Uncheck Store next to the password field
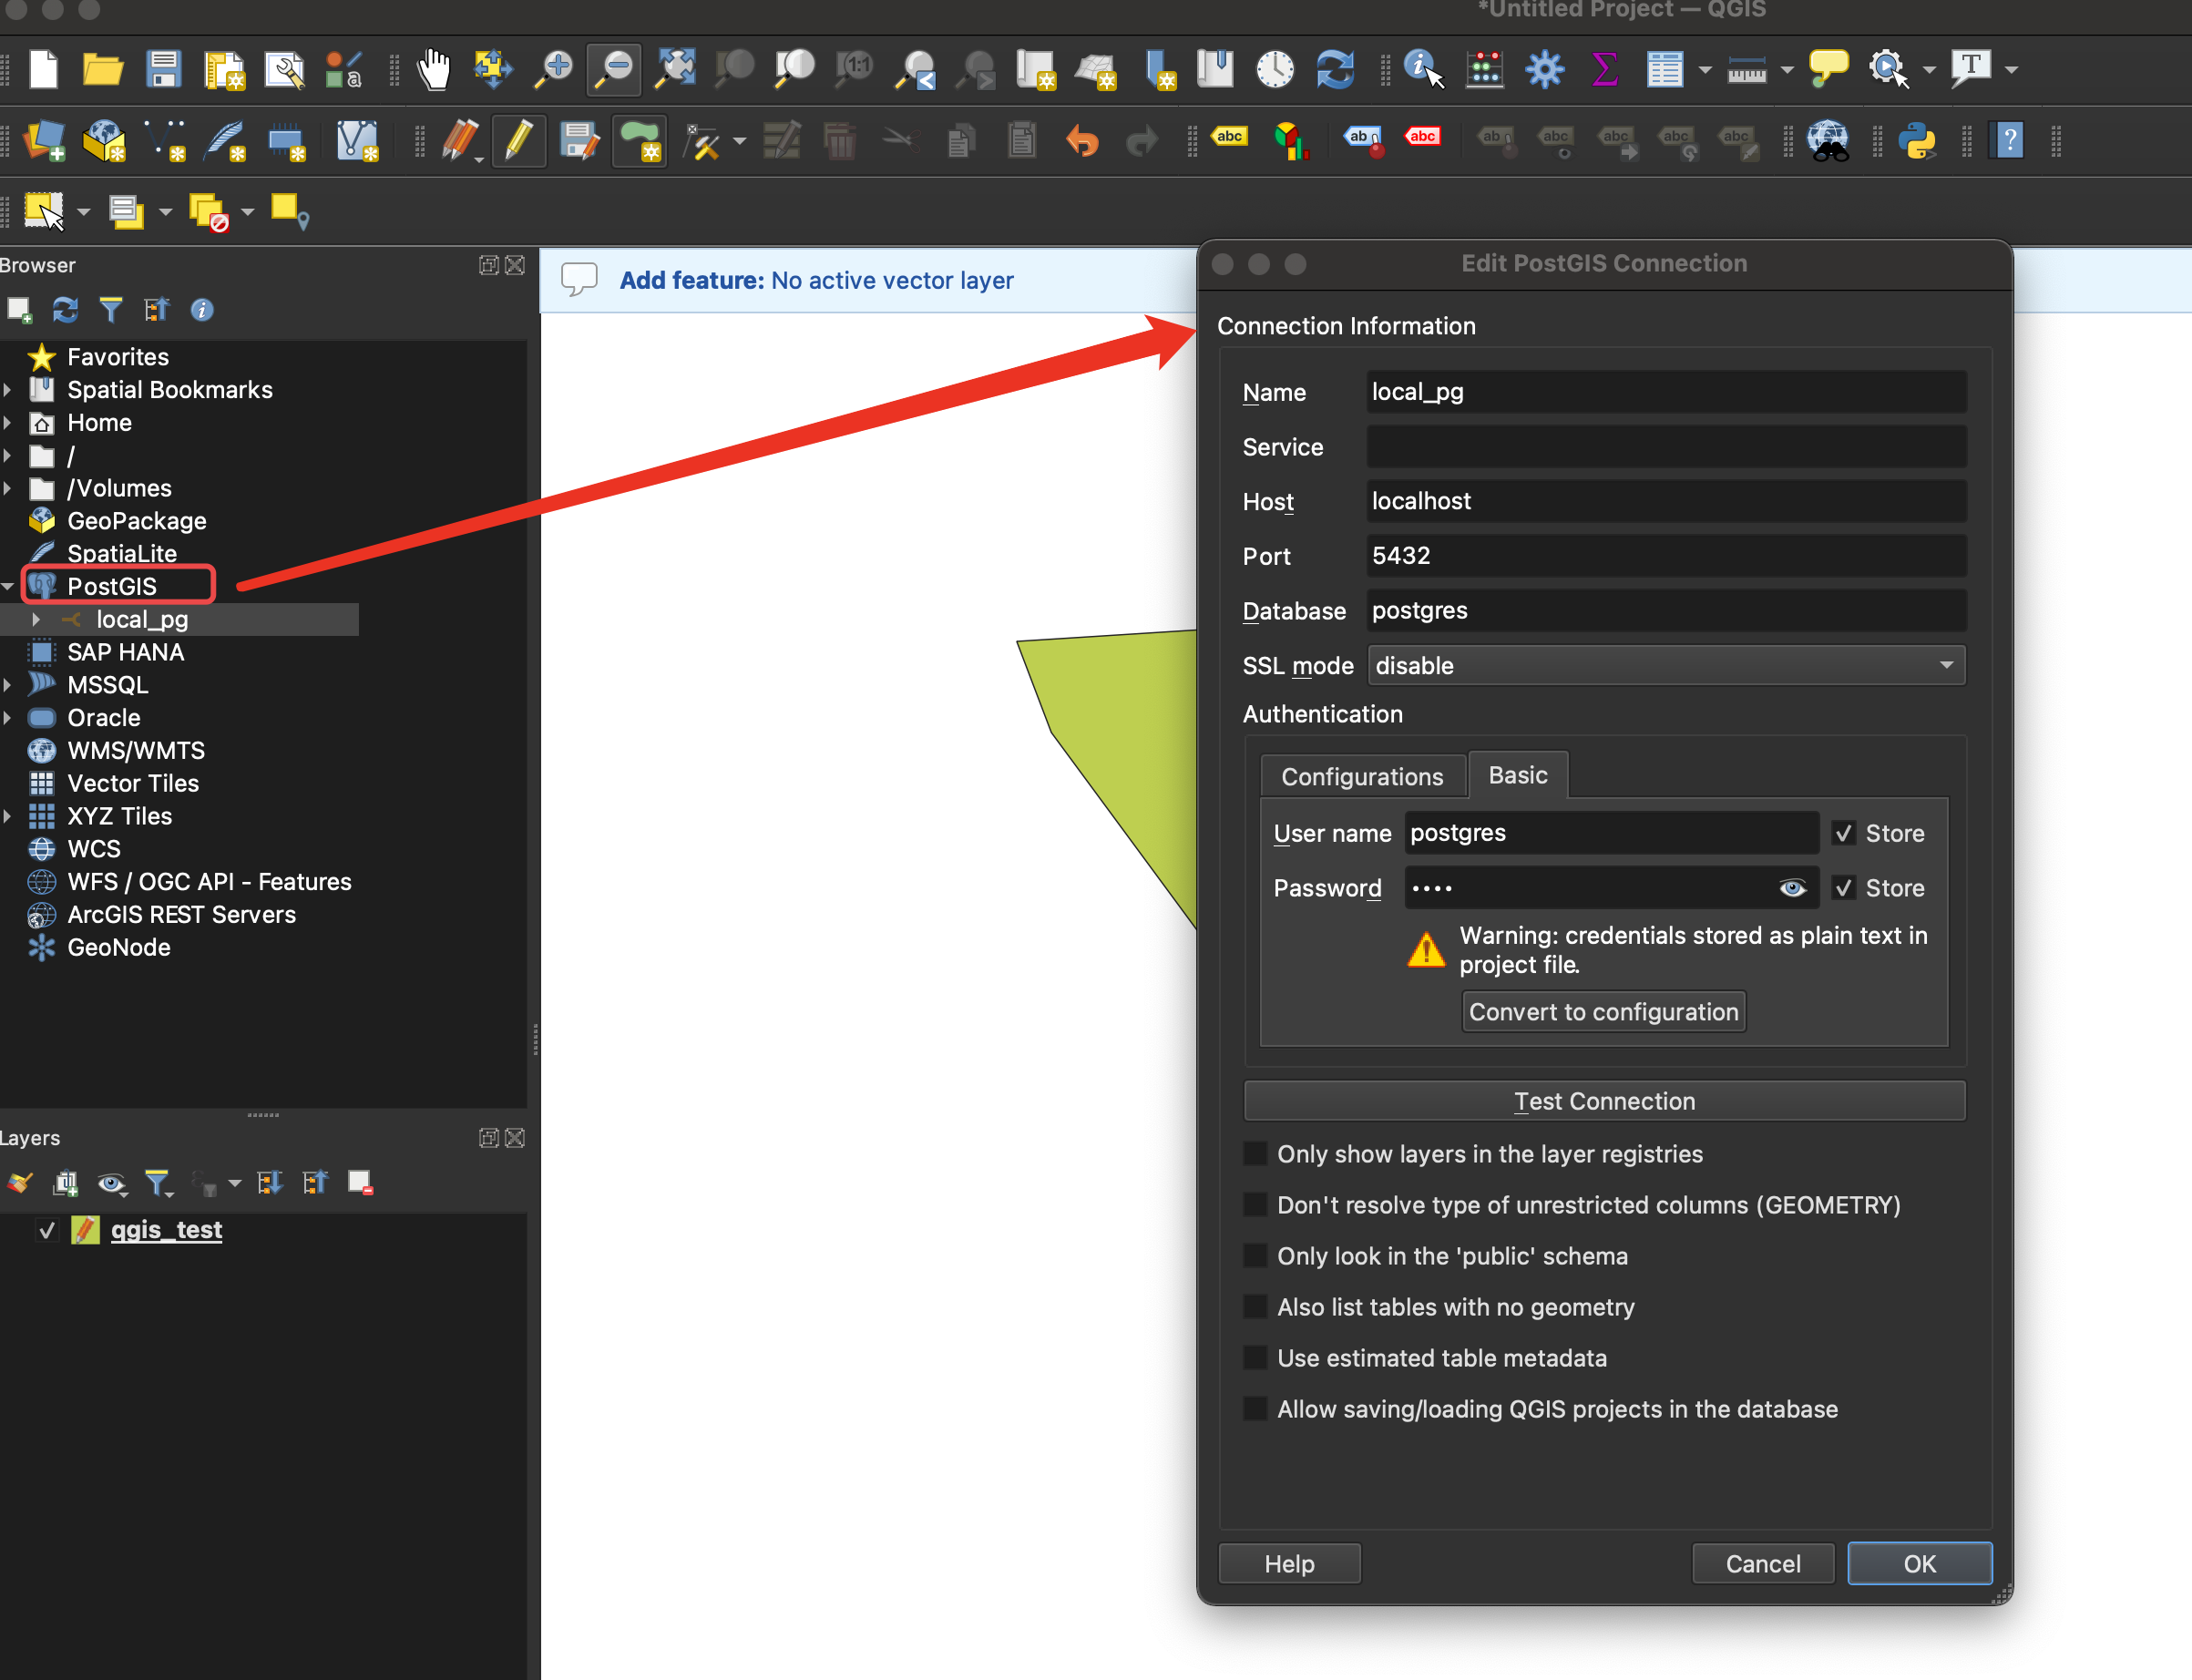This screenshot has width=2192, height=1680. [1843, 887]
